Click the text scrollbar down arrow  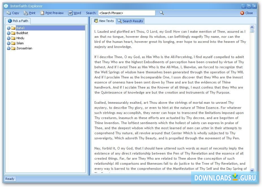tap(252, 170)
